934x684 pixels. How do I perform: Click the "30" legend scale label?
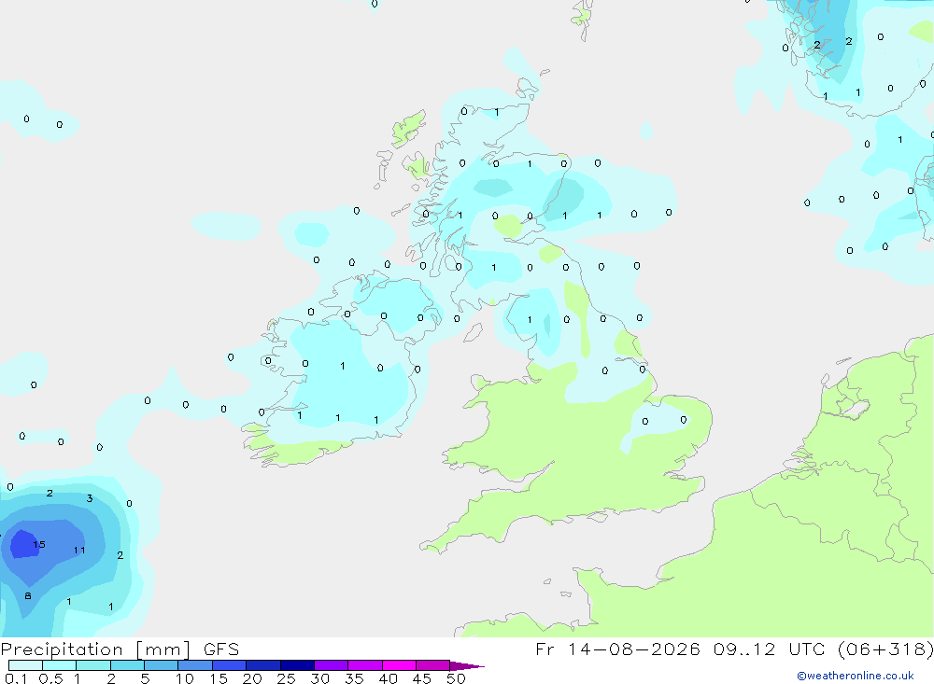[x=319, y=678]
